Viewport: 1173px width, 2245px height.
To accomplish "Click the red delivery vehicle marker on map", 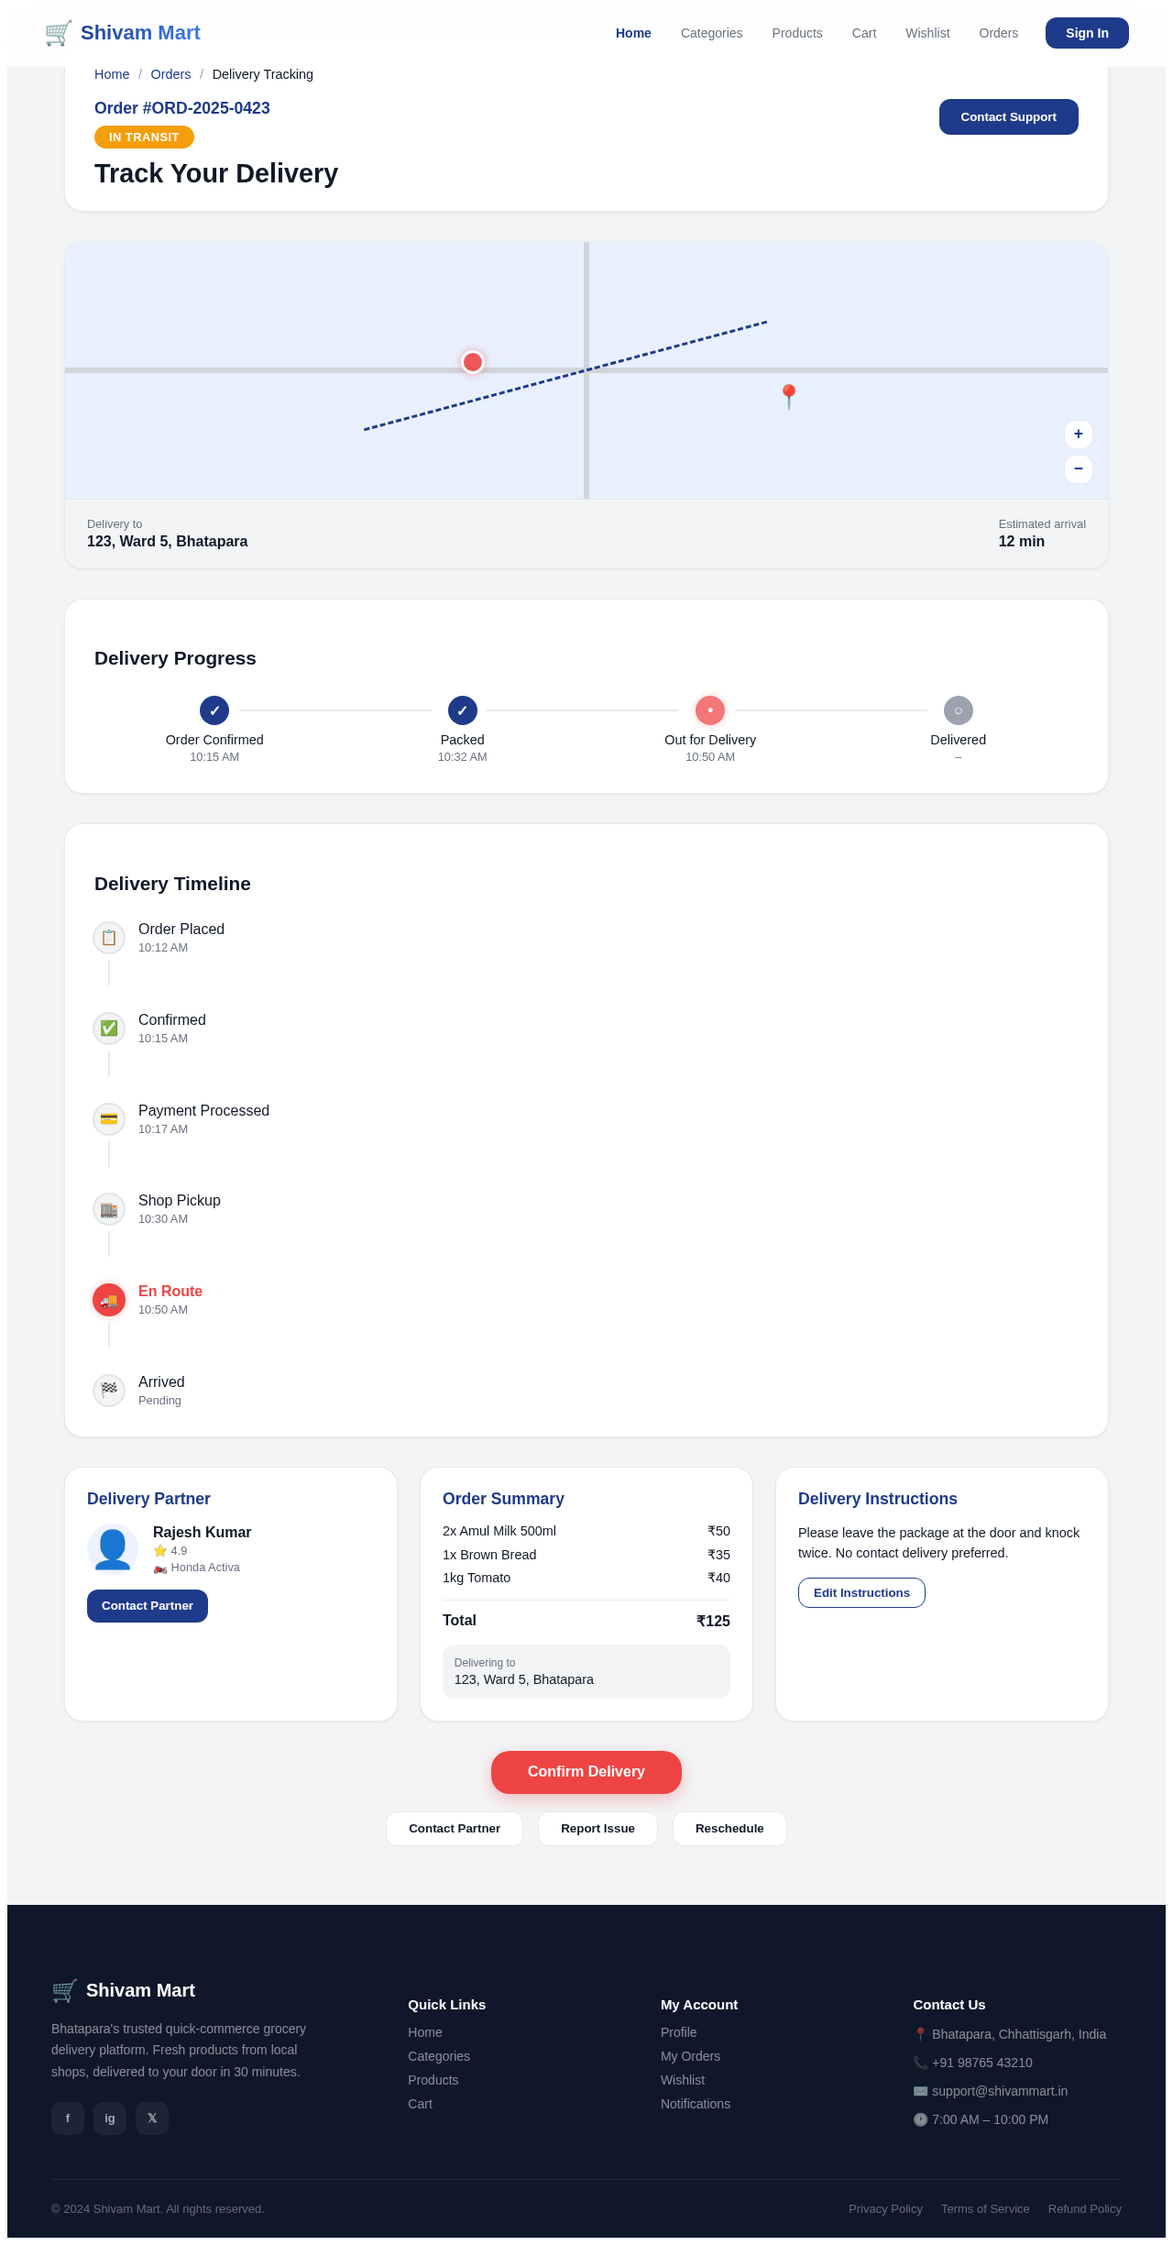I will tap(473, 362).
